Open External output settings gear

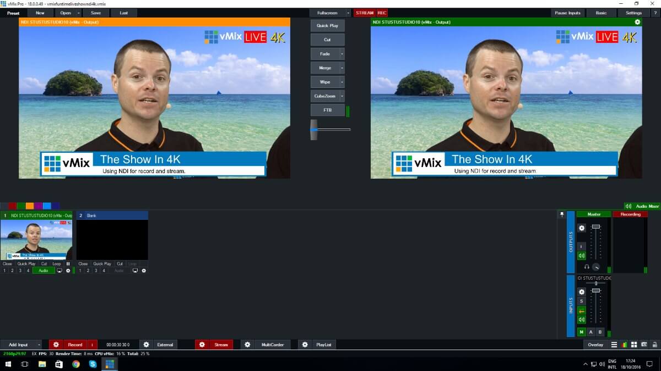click(146, 345)
